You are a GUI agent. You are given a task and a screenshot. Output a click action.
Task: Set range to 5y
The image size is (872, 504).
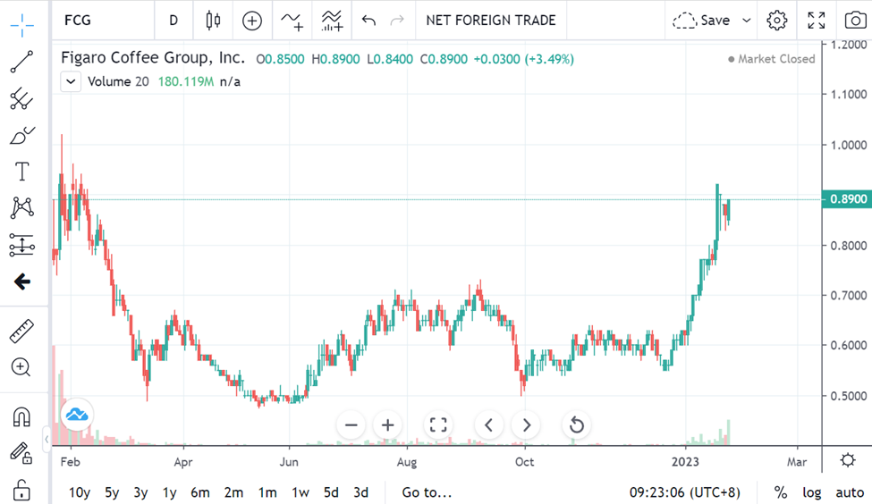pos(112,492)
